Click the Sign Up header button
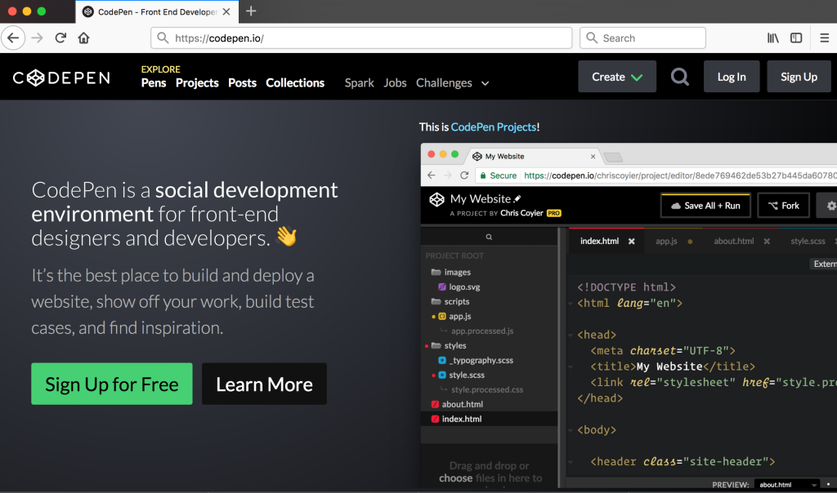837x493 pixels. (x=799, y=77)
